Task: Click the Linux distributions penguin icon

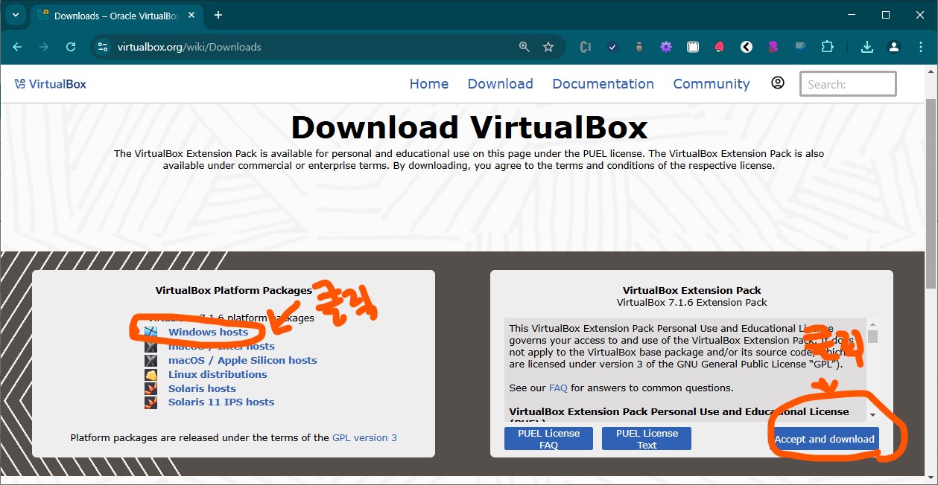Action: pyautogui.click(x=151, y=374)
